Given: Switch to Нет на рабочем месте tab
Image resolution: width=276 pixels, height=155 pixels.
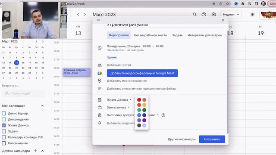Looking at the screenshot, I should pyautogui.click(x=151, y=35).
